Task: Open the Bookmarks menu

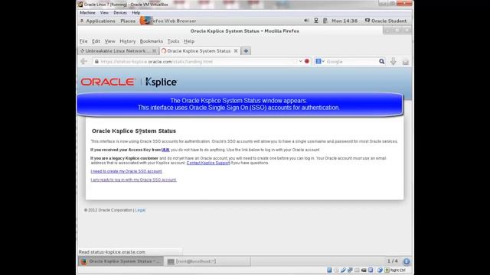Action: coord(152,41)
